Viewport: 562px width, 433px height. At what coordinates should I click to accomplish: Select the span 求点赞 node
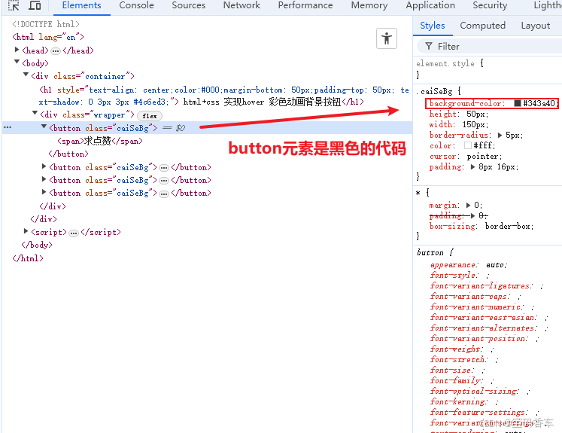pos(100,141)
